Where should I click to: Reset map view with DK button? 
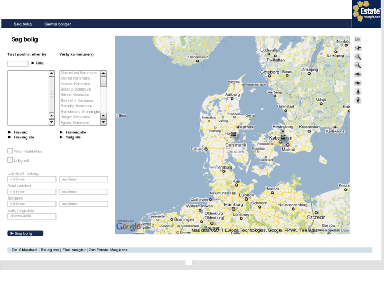tap(358, 39)
